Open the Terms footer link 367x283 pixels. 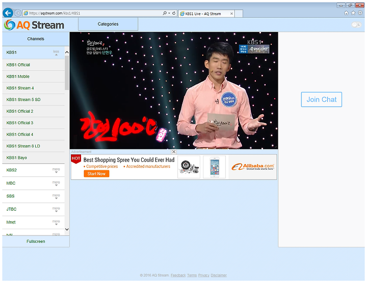192,275
